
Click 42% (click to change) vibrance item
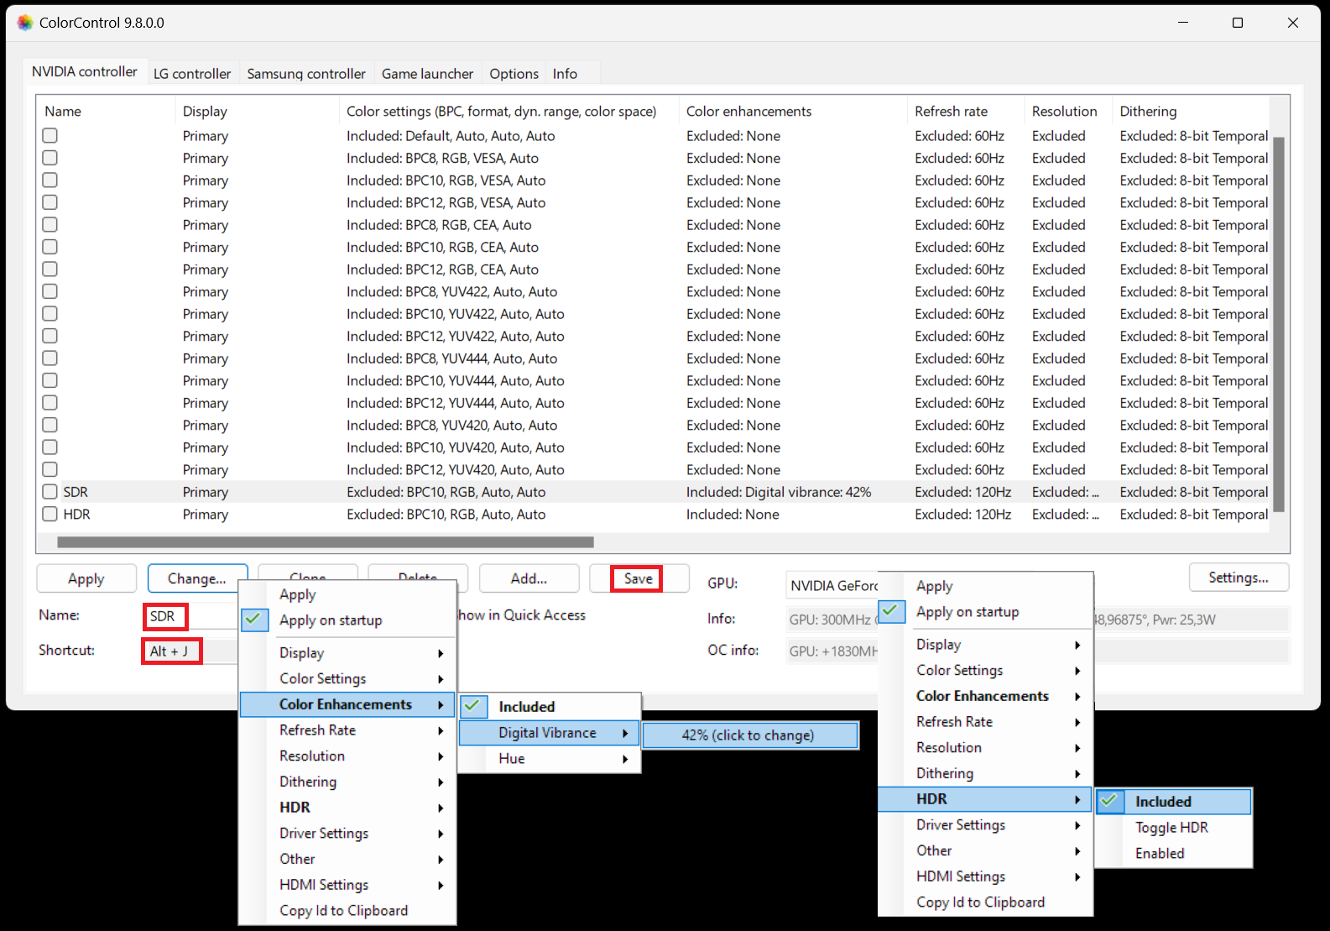[750, 735]
